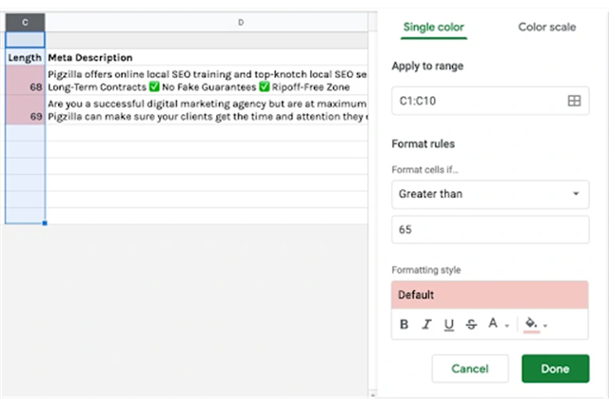The width and height of the screenshot is (609, 406).
Task: Open the text color dropdown arrow
Action: [507, 326]
